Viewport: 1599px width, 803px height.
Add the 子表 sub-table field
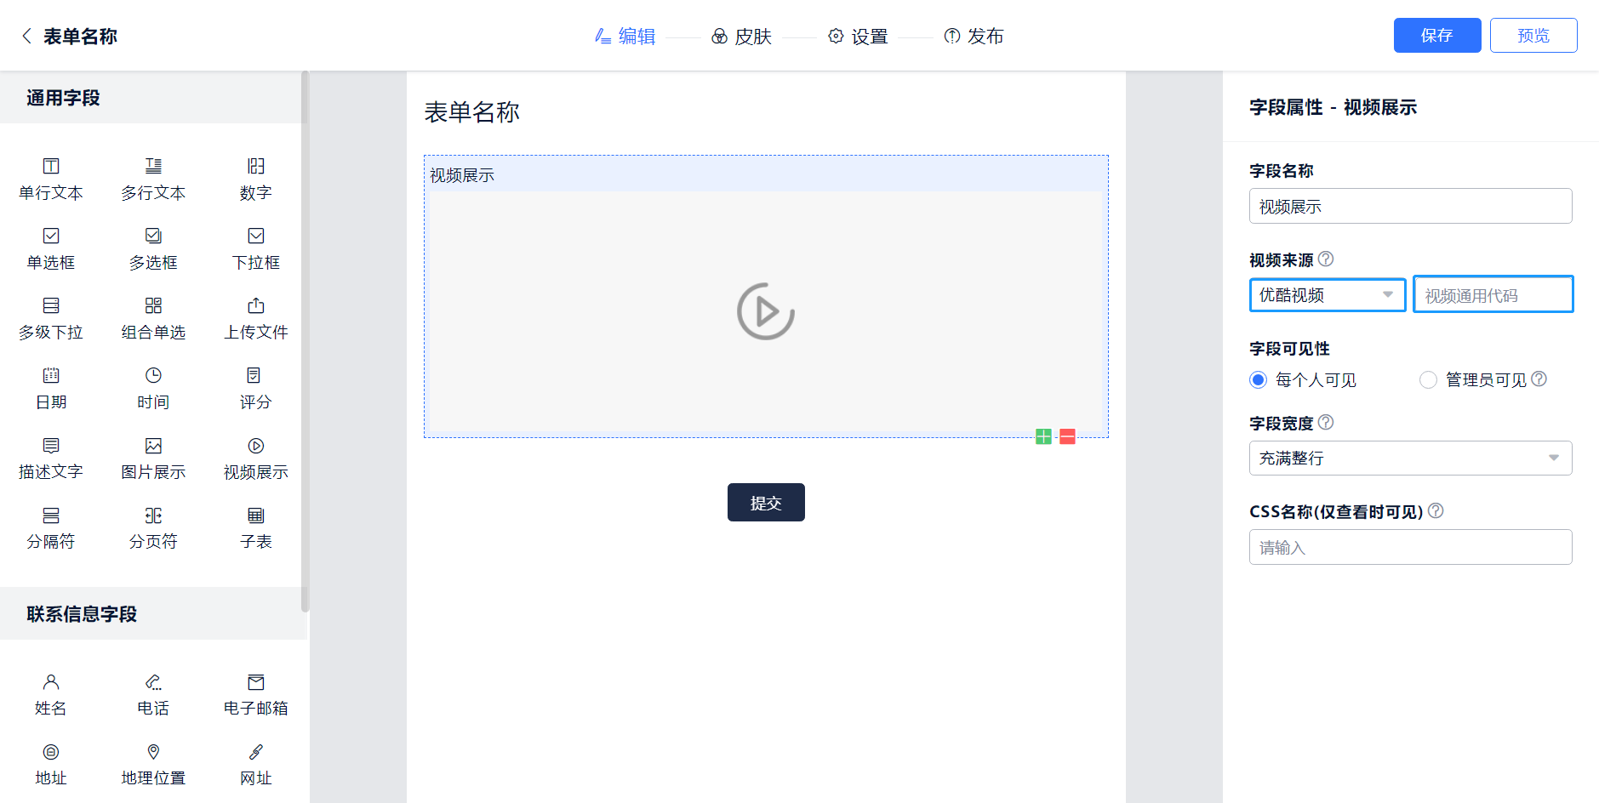point(255,527)
